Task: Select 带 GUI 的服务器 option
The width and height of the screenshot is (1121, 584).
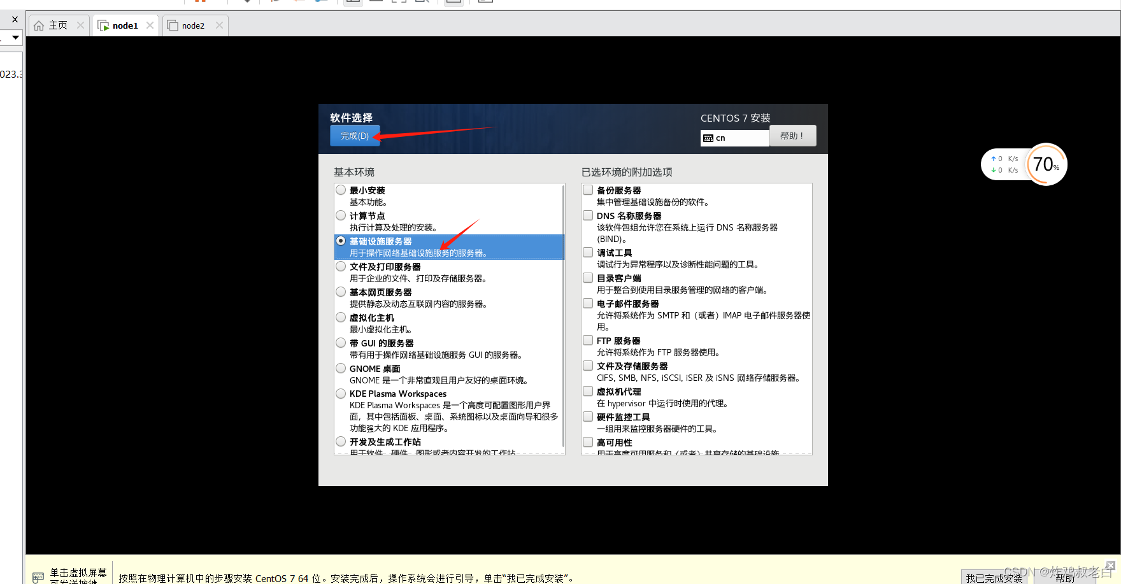Action: tap(341, 343)
